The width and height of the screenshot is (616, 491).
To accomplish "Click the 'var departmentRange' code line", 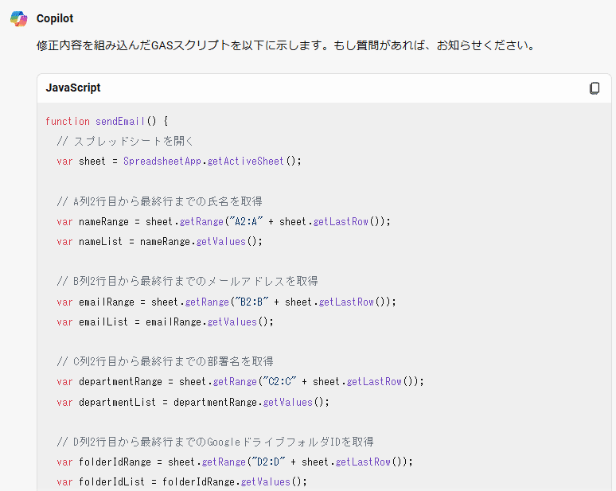I will [240, 382].
